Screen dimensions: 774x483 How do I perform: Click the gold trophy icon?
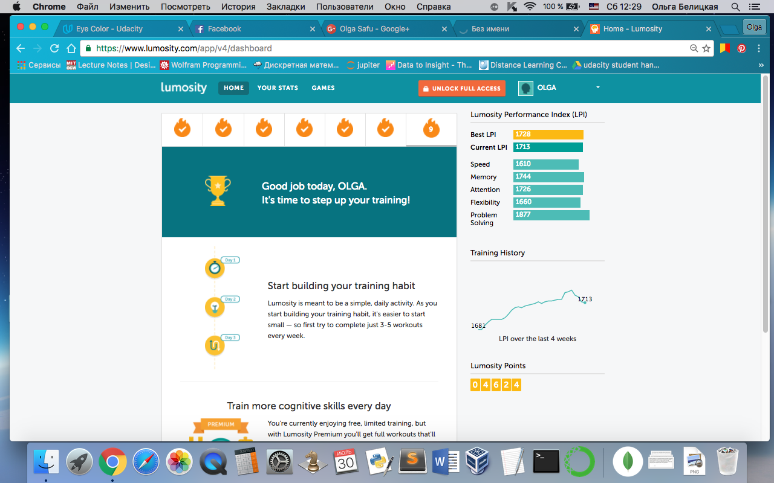coord(218,191)
